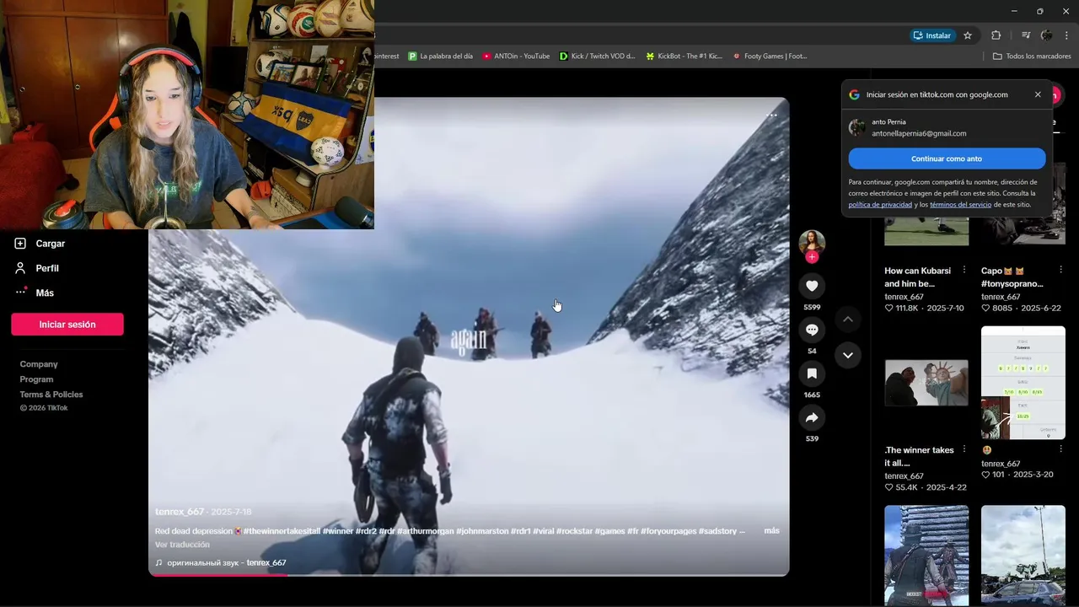Go to the next video with down chevron
The image size is (1079, 607).
(x=848, y=355)
